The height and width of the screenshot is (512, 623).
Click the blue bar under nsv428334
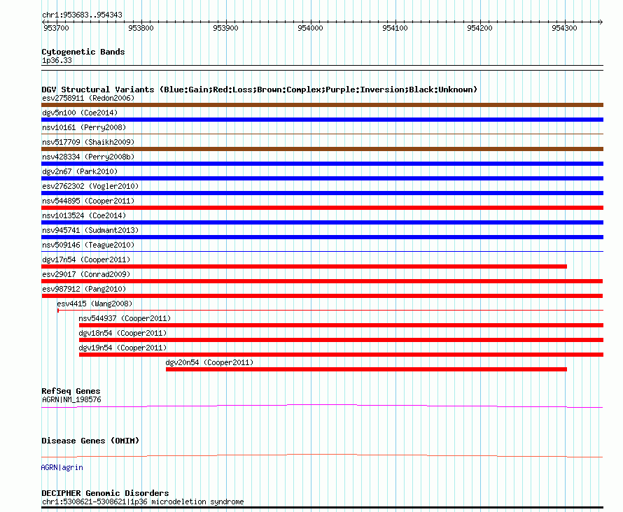coord(322,164)
